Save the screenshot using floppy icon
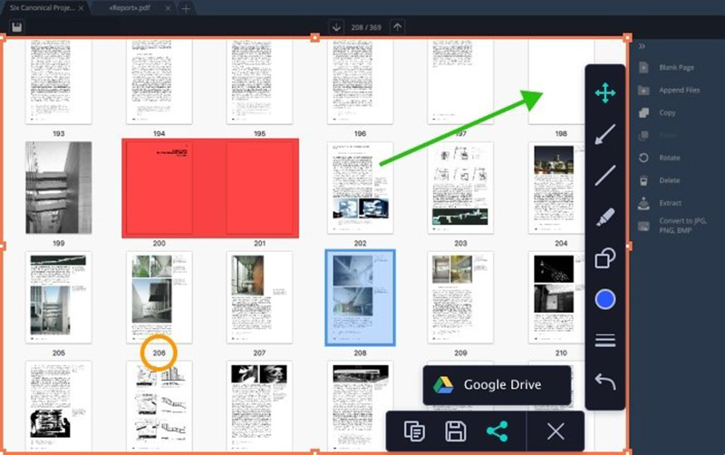This screenshot has width=725, height=455. point(456,431)
